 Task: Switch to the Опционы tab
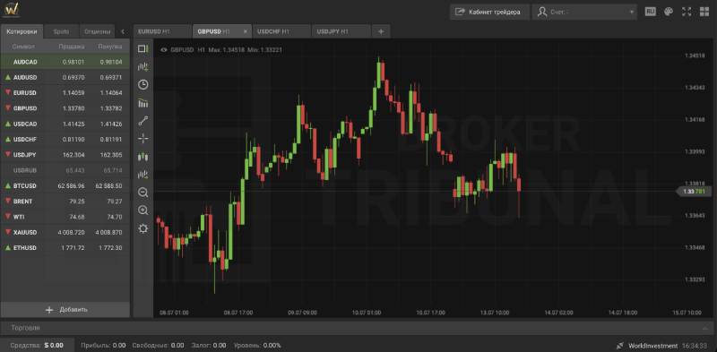[x=97, y=31]
